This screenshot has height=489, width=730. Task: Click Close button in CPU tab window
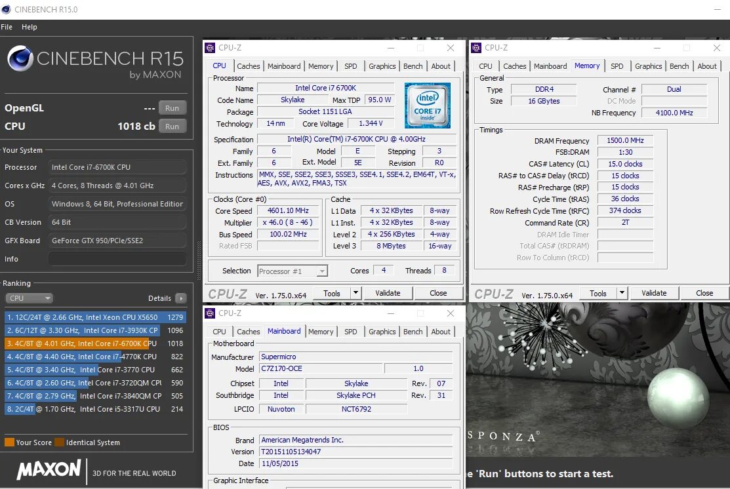(438, 293)
